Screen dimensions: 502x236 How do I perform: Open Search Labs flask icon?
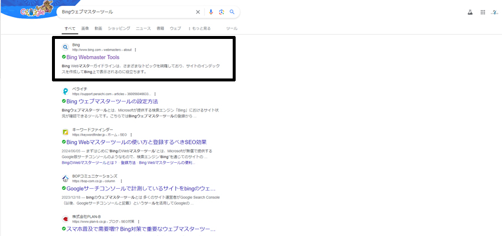(x=470, y=12)
